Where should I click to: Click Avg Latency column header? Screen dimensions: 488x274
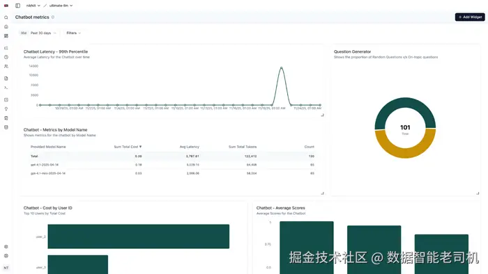(189, 147)
